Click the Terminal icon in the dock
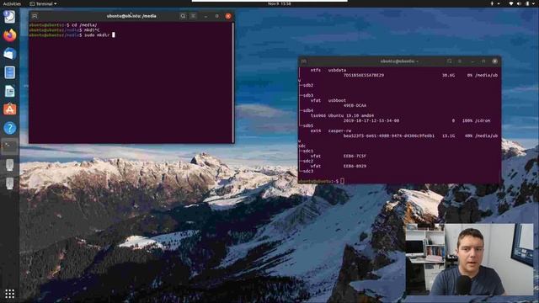Screen dimensions: 539x303 [x=9, y=146]
